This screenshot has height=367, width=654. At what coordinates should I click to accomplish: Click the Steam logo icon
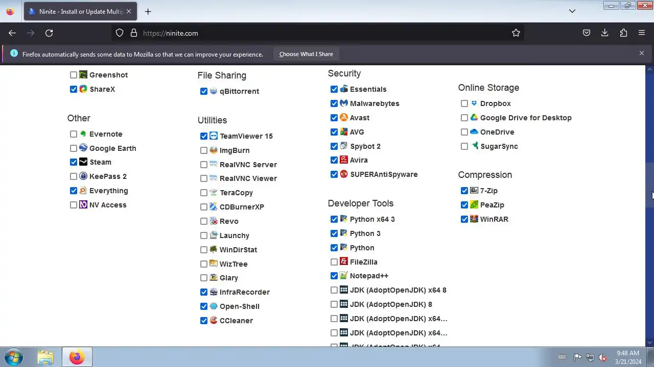pos(83,162)
